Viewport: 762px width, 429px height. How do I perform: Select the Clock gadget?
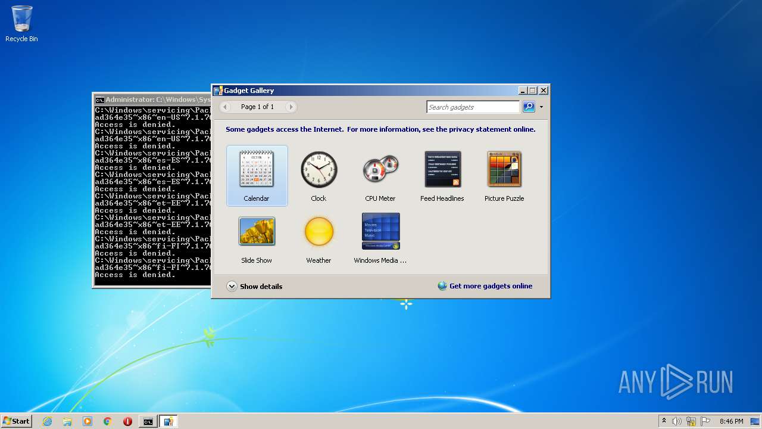[x=318, y=176]
